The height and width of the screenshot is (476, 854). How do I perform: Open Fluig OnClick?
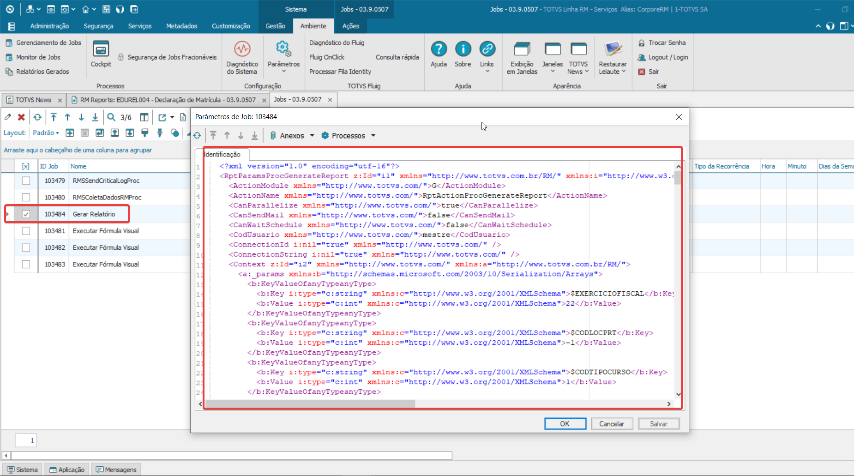326,57
